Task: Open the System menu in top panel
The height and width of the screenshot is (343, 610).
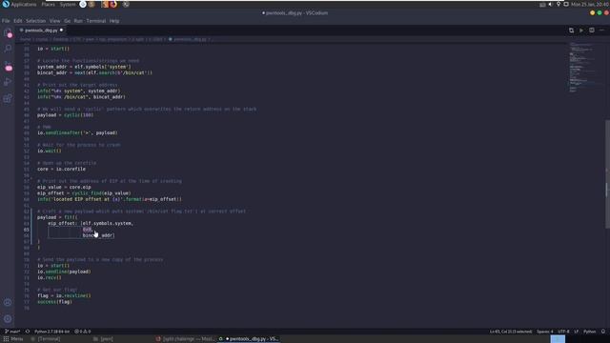Action: coord(68,4)
